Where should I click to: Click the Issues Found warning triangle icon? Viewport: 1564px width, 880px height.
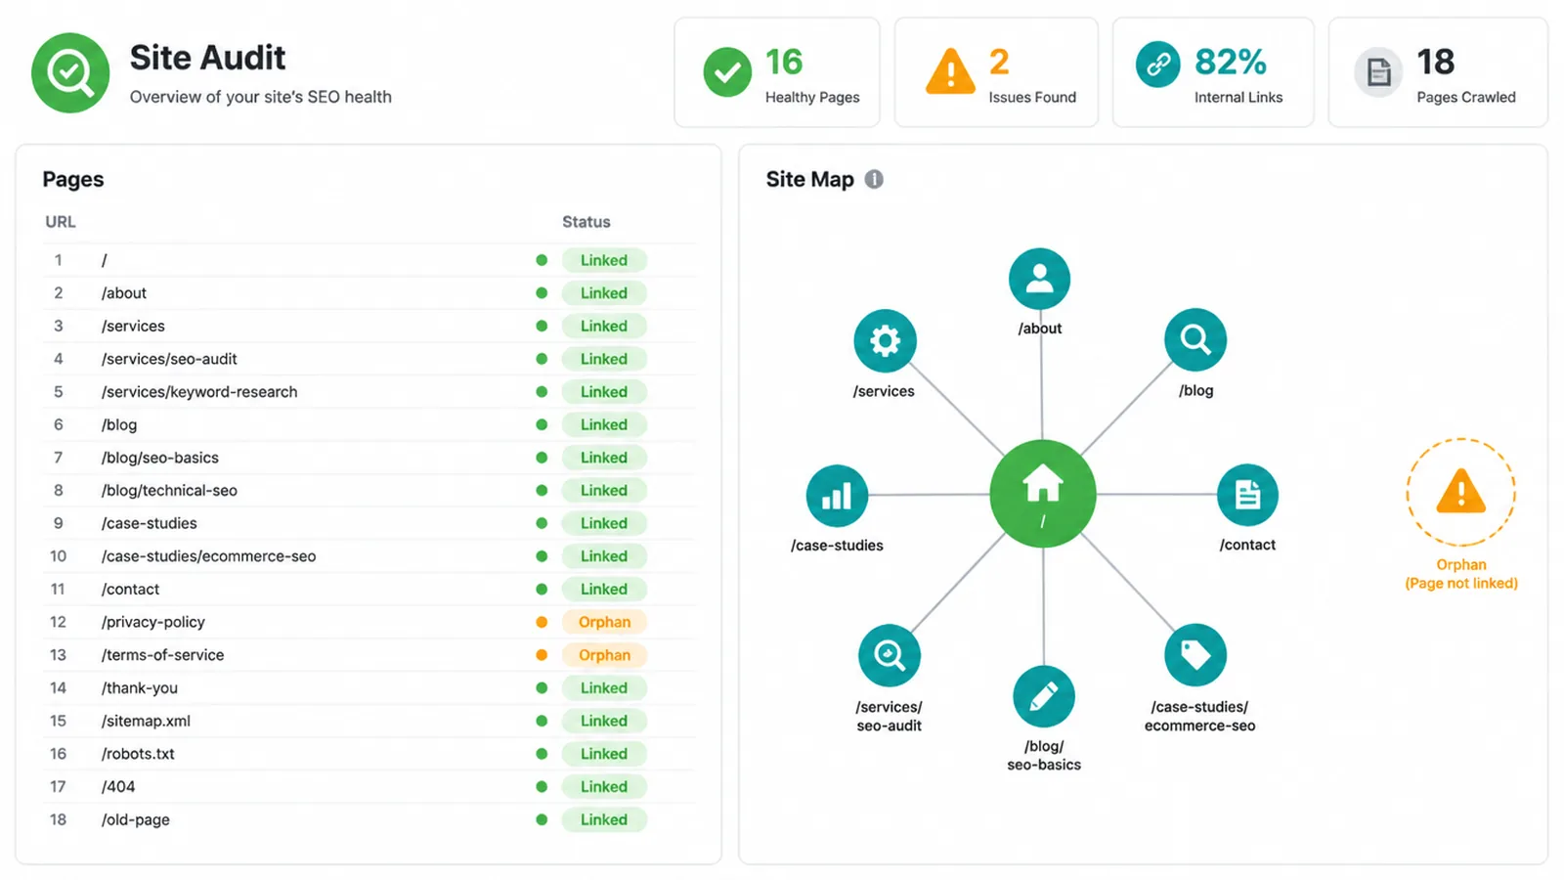pos(950,71)
